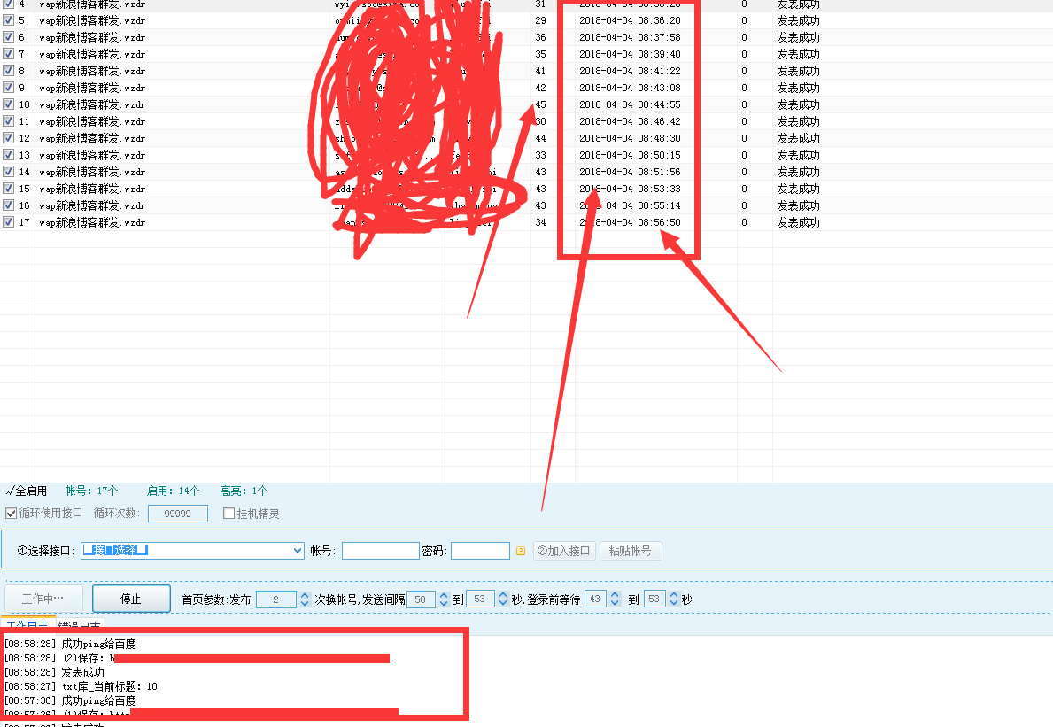Click the 循环次数 field showing 99999

[177, 514]
